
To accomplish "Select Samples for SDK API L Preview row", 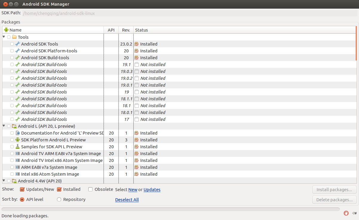I will coord(179,147).
